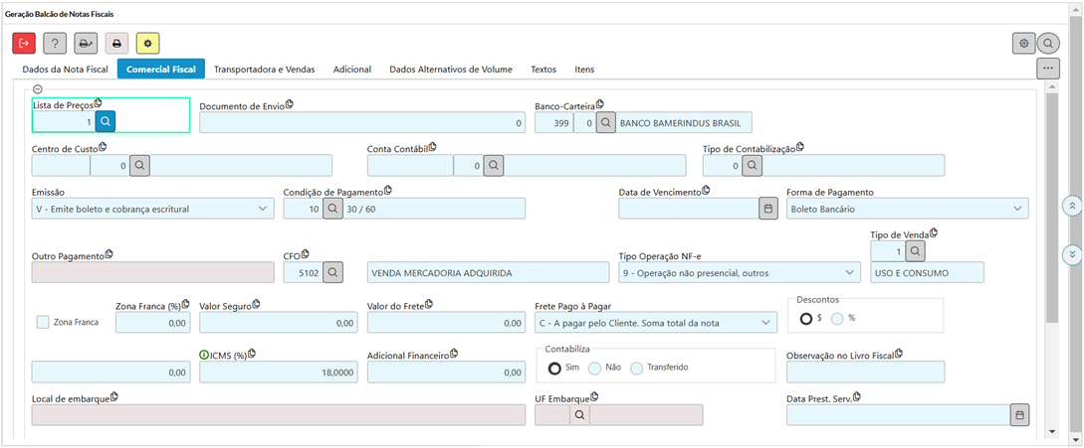Expand the Emissão dropdown
This screenshot has height=448, width=1084.
[x=263, y=209]
